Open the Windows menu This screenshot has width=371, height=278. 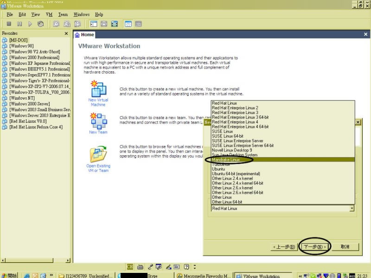tap(82, 14)
